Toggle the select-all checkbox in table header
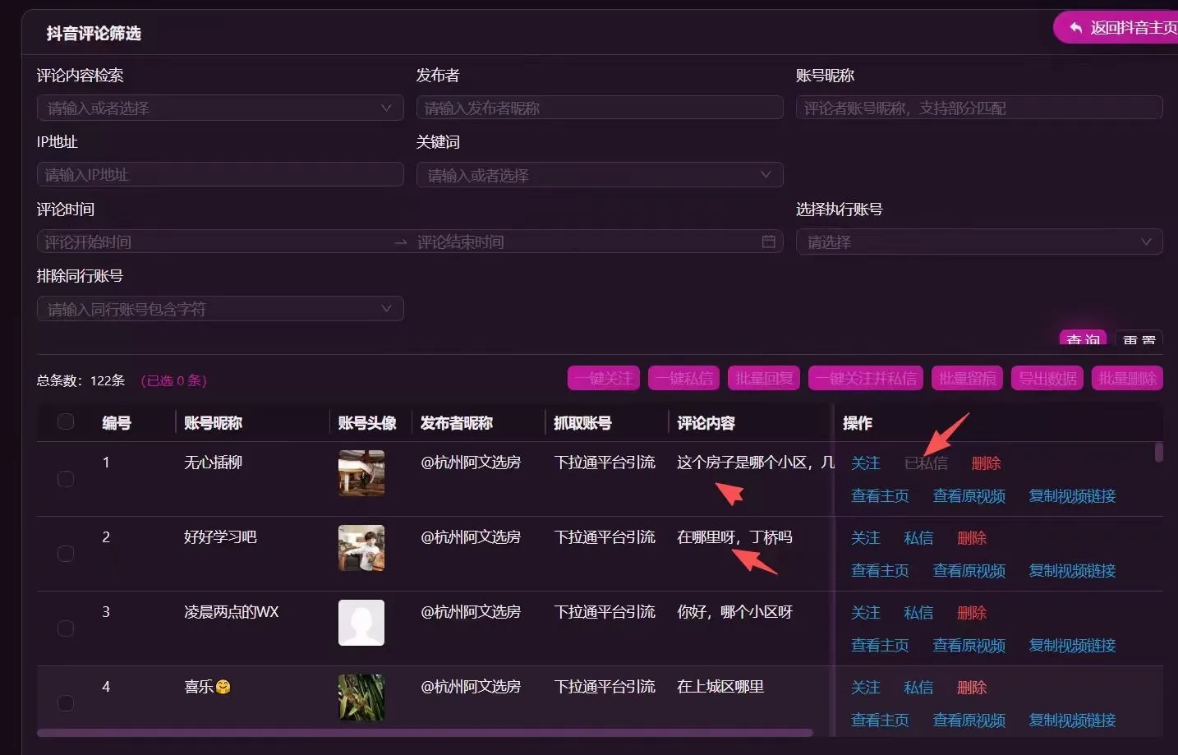The height and width of the screenshot is (755, 1178). (x=66, y=421)
